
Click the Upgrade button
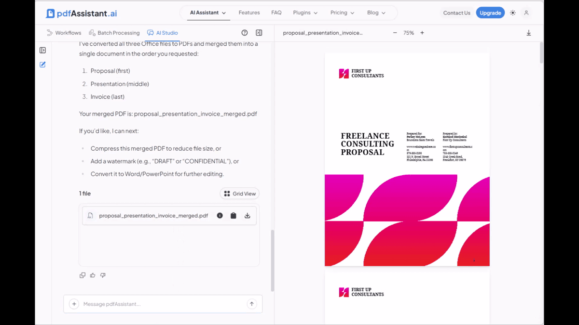(x=490, y=13)
